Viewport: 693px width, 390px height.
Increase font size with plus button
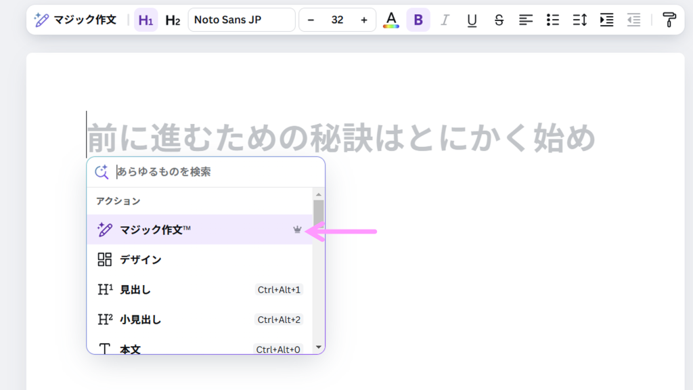pyautogui.click(x=364, y=20)
